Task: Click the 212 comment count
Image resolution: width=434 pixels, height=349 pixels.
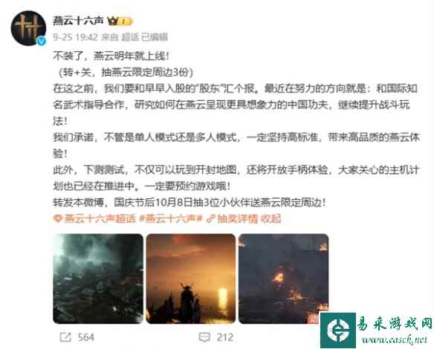Action: tap(225, 337)
